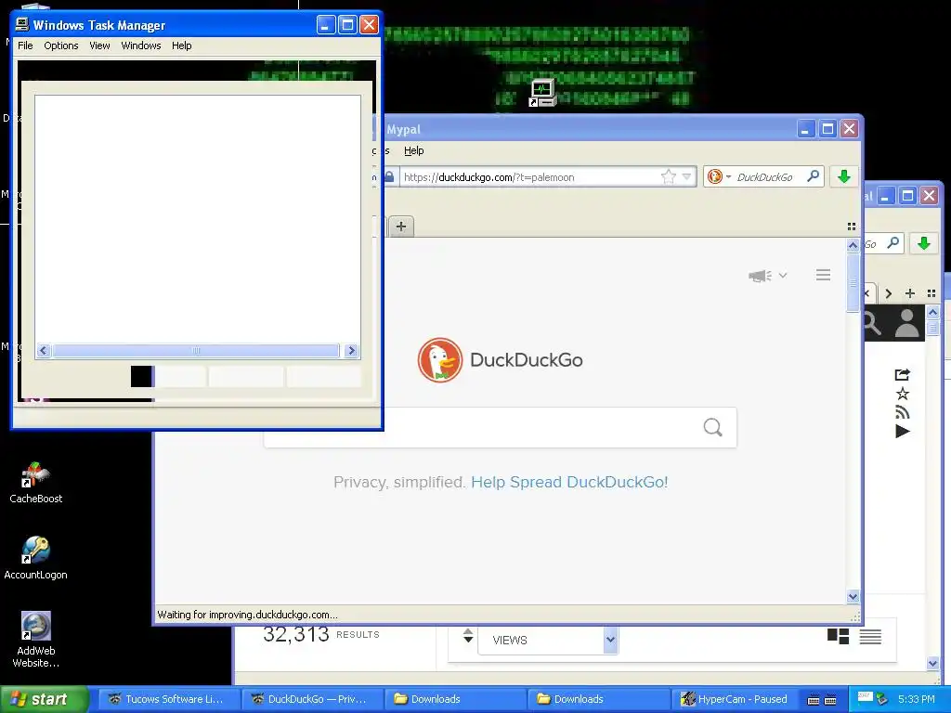
Task: Switch to HyperCam - Paused taskbar button
Action: click(x=736, y=699)
